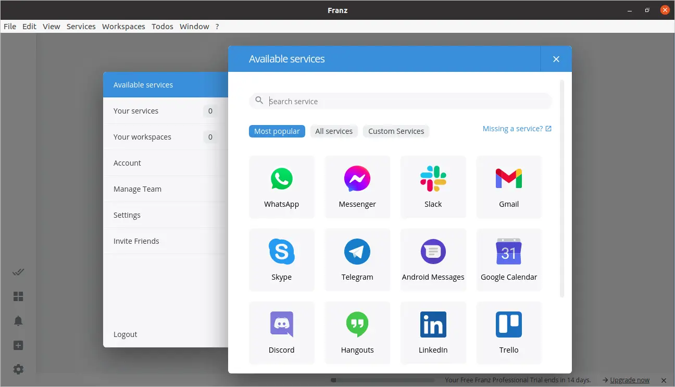Click the search magnifier icon
The height and width of the screenshot is (387, 675).
click(x=259, y=101)
